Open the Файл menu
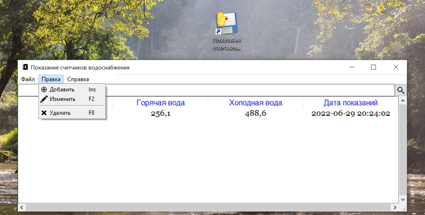 coord(28,79)
